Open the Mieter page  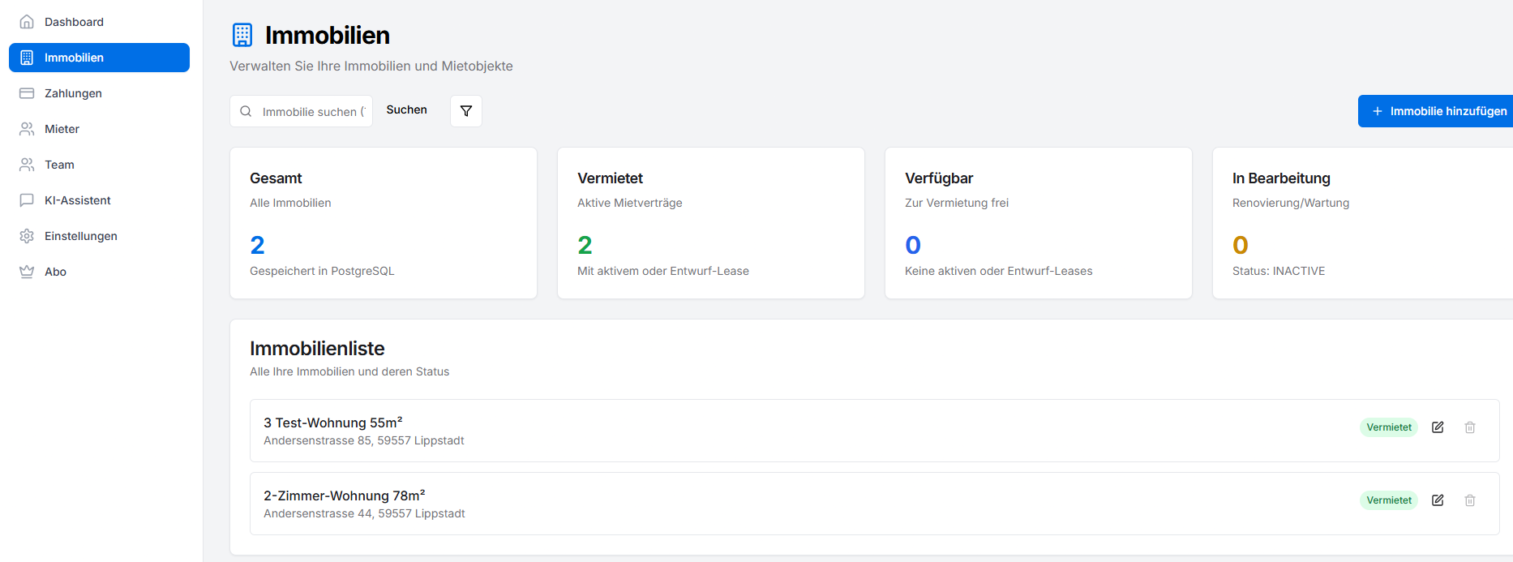click(99, 129)
